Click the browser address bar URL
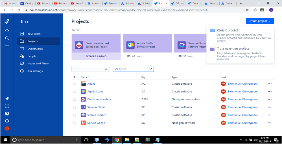 [x=119, y=10]
